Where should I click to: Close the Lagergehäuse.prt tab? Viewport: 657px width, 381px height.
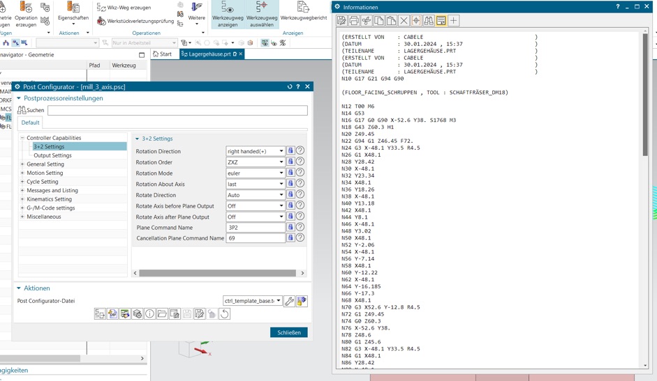coord(240,54)
